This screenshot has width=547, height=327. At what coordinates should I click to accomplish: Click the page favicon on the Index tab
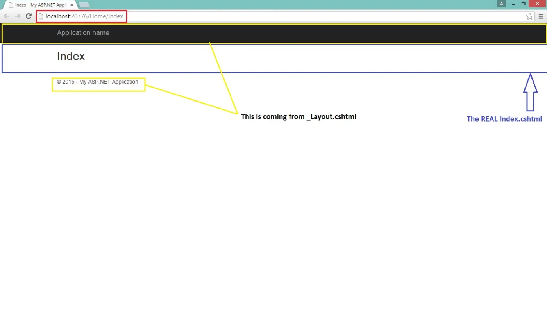pyautogui.click(x=11, y=5)
